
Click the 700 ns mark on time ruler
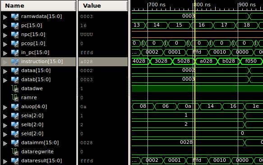(x=157, y=5)
